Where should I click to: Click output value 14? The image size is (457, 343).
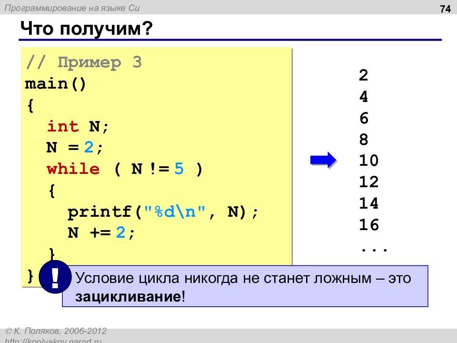coord(368,203)
